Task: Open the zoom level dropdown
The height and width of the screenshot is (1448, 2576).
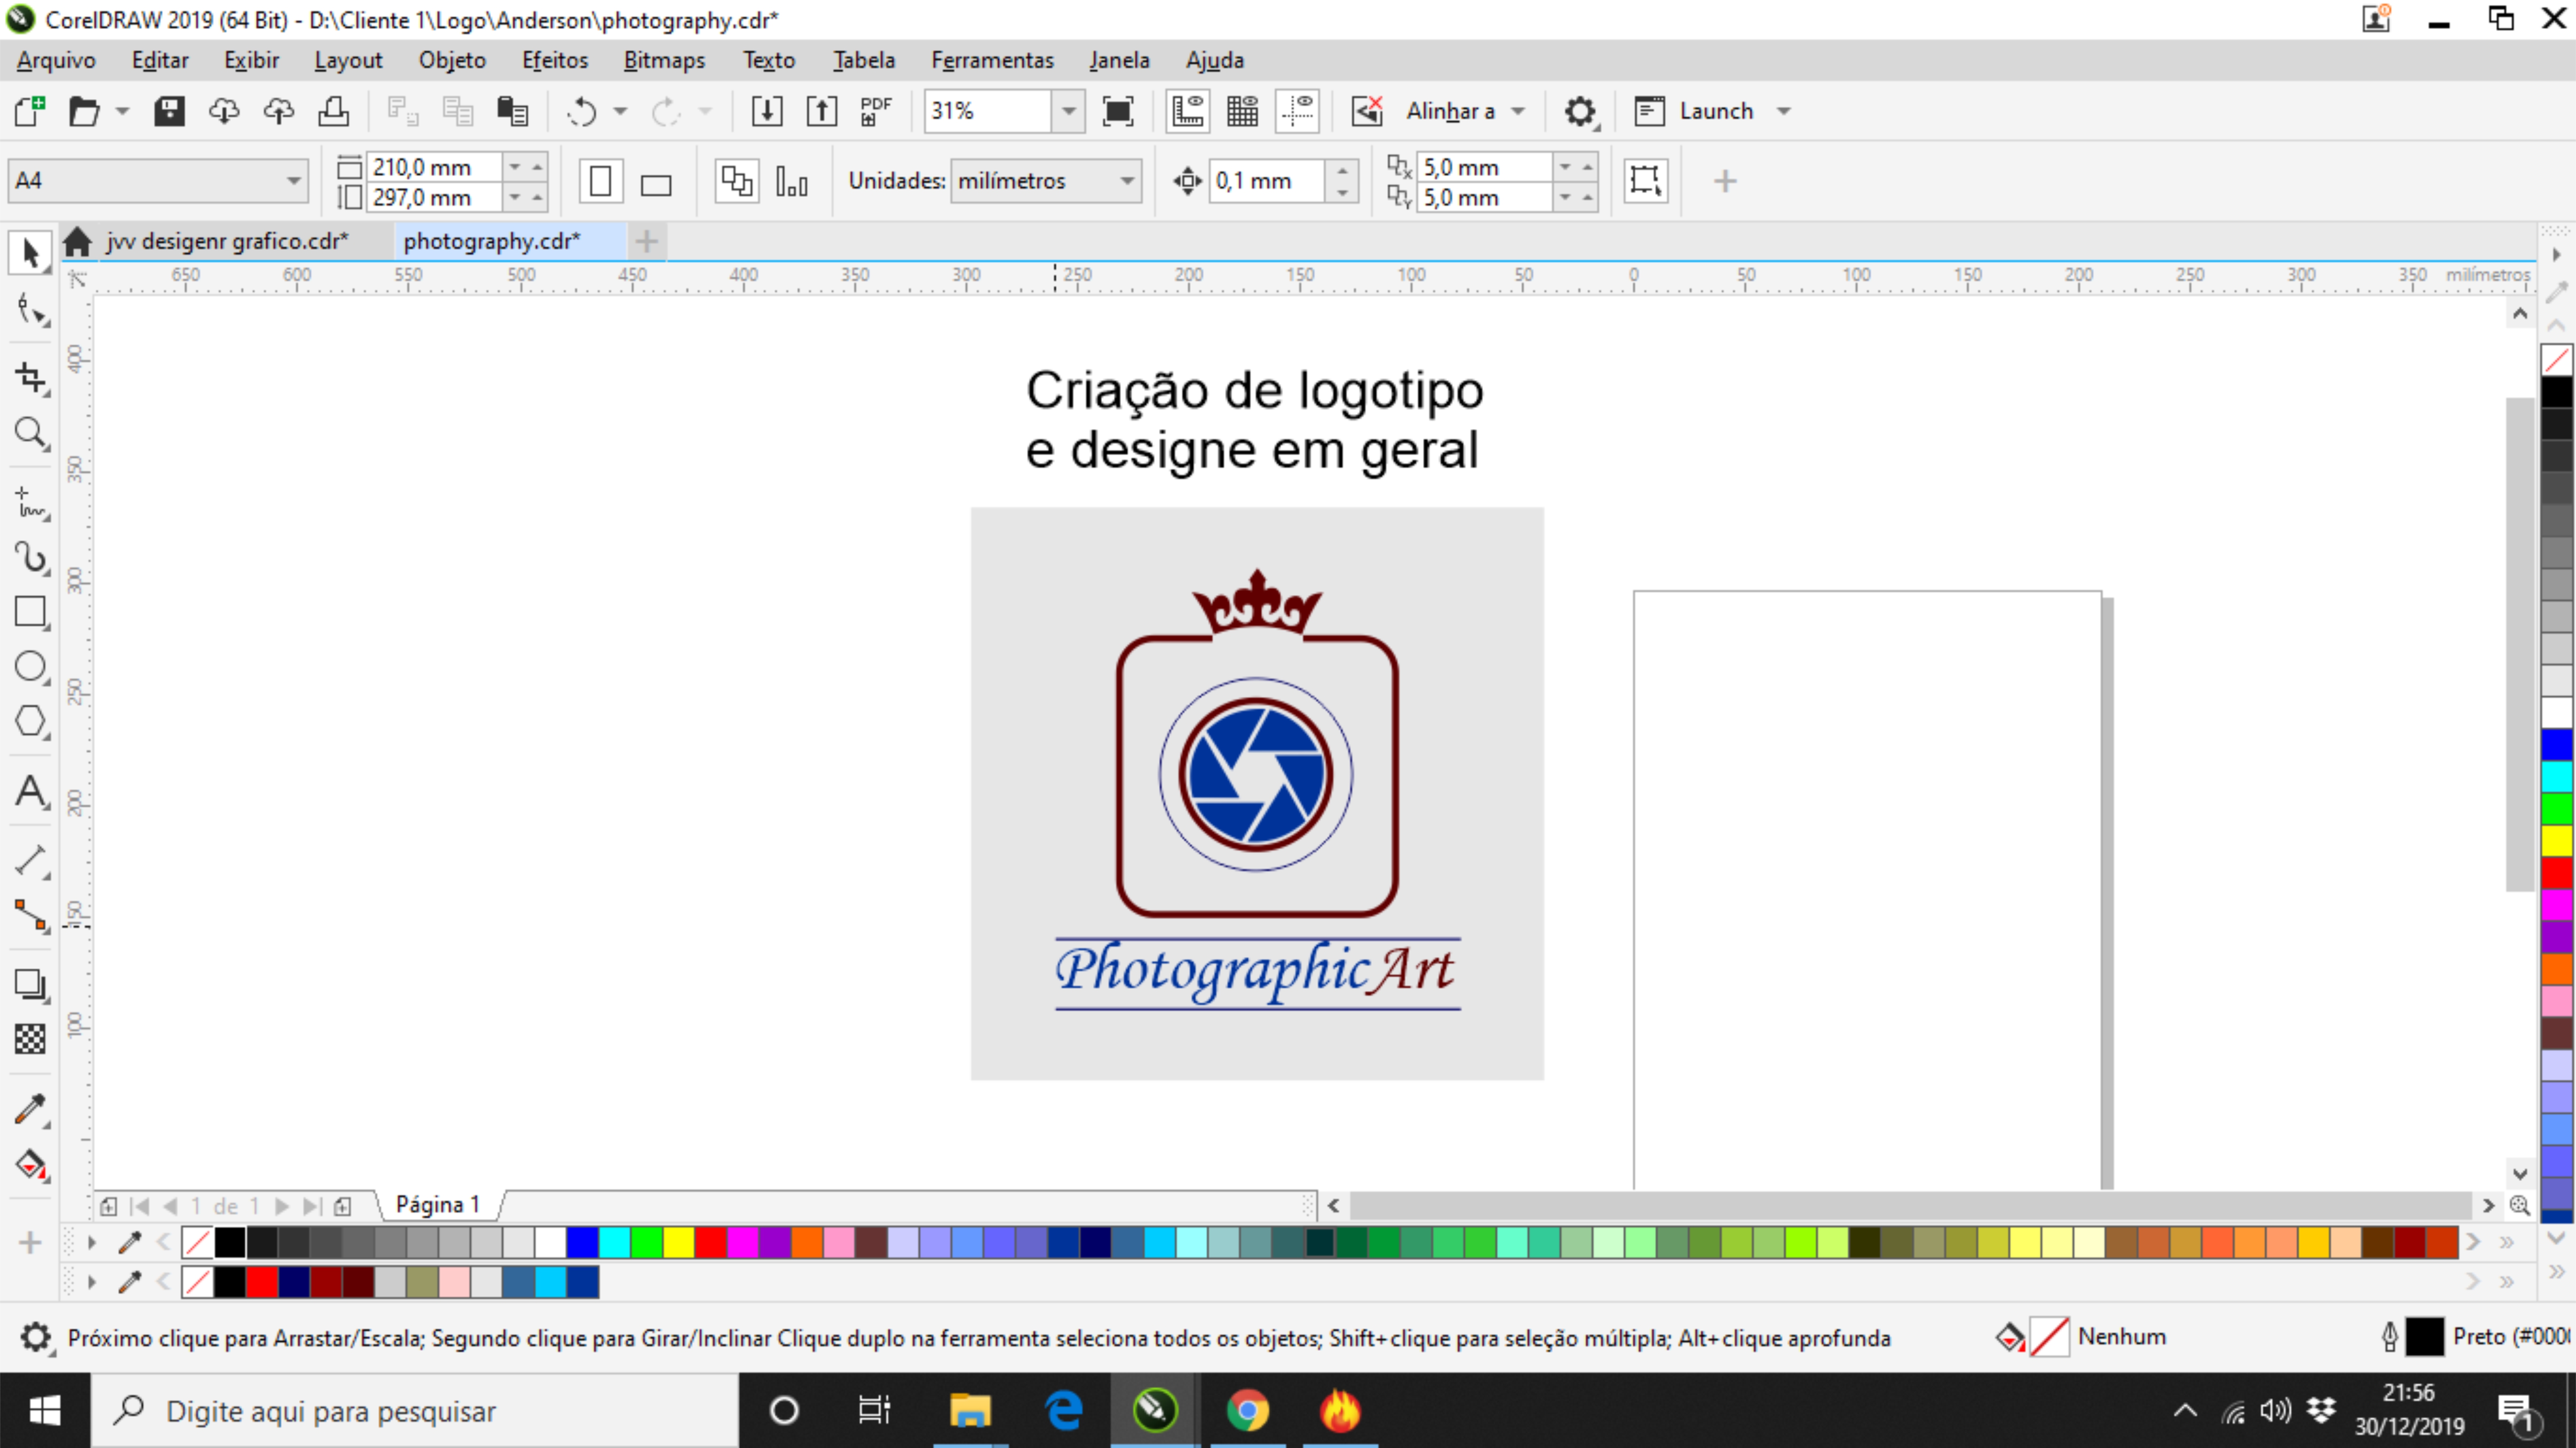Action: point(1068,111)
